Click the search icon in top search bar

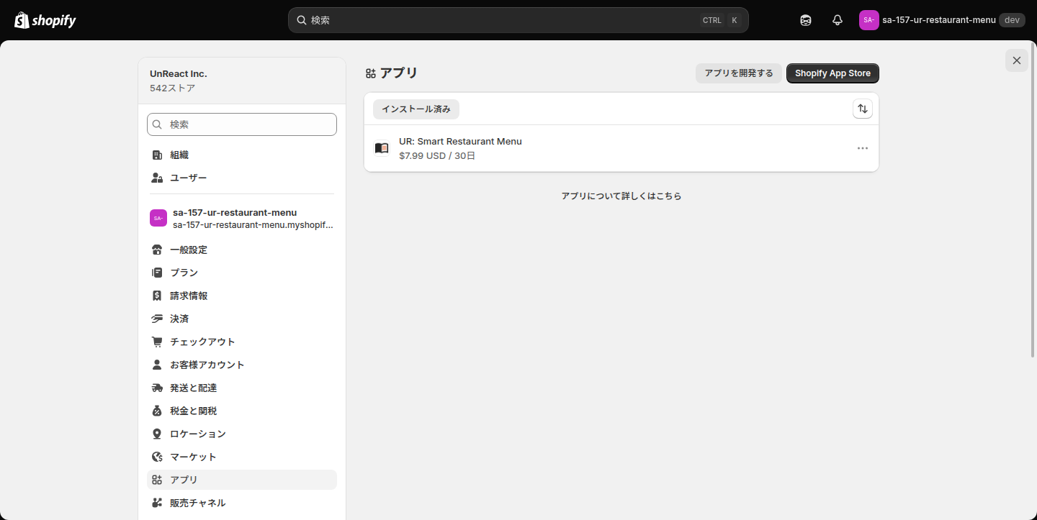coord(302,20)
